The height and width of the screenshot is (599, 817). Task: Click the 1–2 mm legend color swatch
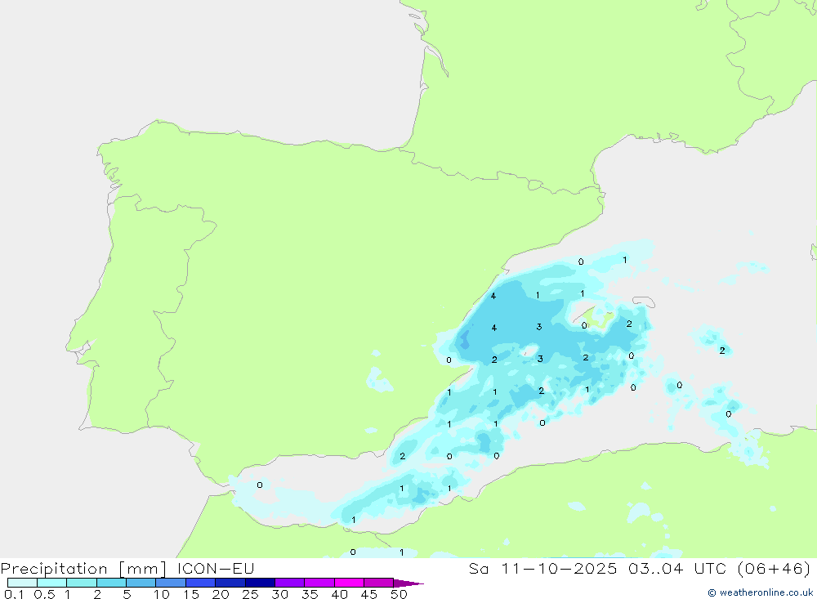tap(81, 583)
